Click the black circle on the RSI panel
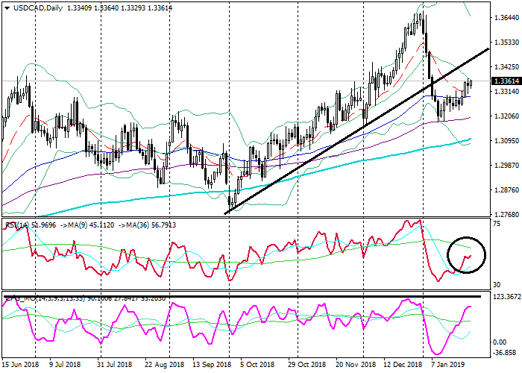 pyautogui.click(x=466, y=255)
